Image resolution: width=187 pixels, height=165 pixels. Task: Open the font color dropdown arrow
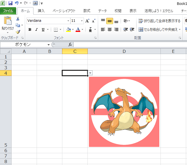[x=83, y=29]
